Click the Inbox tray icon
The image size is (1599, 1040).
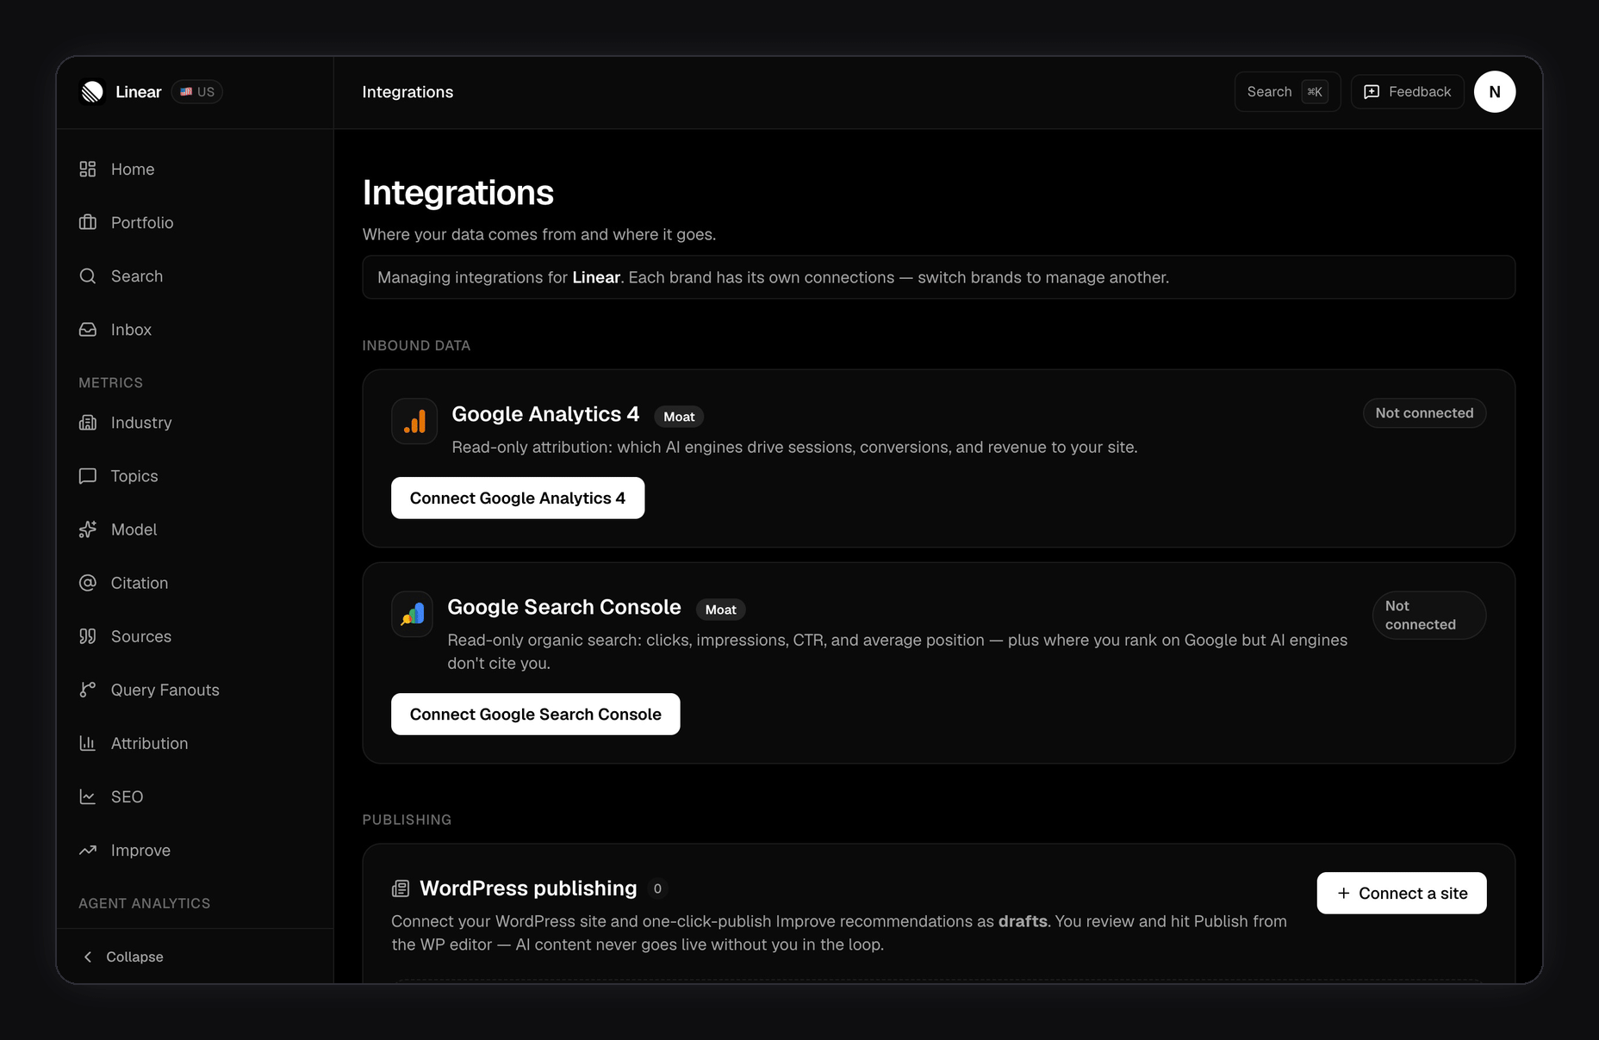coord(88,330)
